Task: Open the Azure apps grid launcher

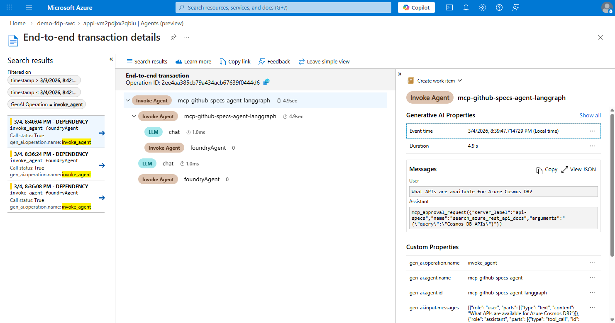Action: (x=10, y=7)
